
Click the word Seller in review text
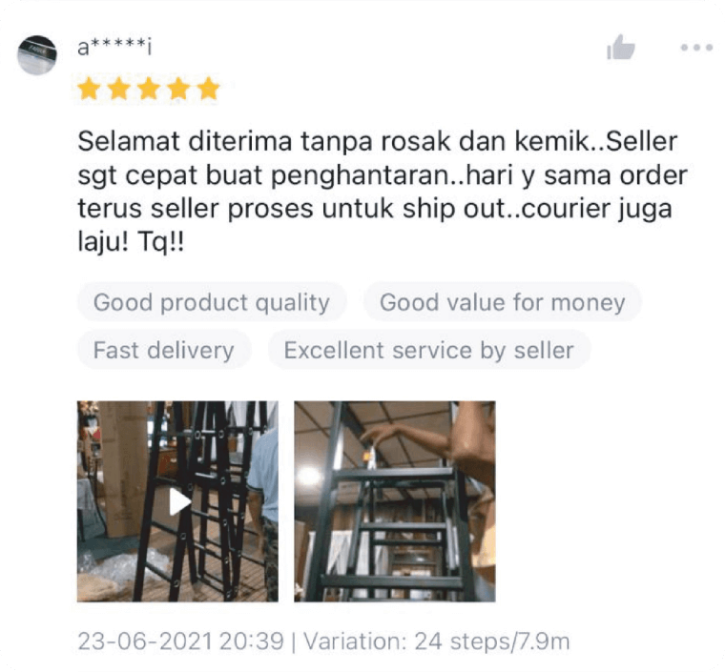641,141
